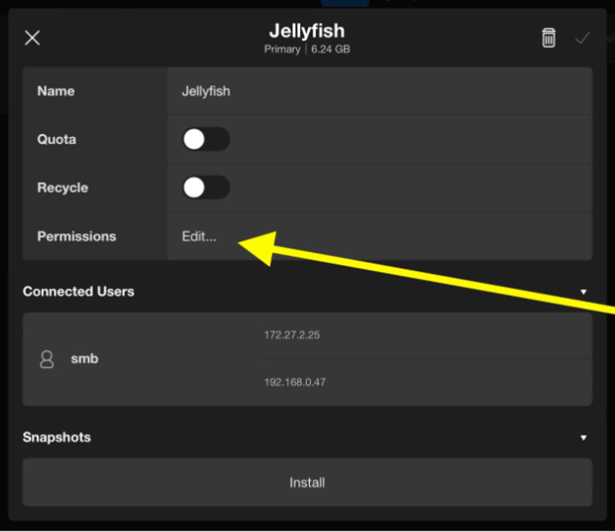Select the 172.27.2.25 address entry
Viewport: 615px width, 532px height.
pyautogui.click(x=292, y=335)
